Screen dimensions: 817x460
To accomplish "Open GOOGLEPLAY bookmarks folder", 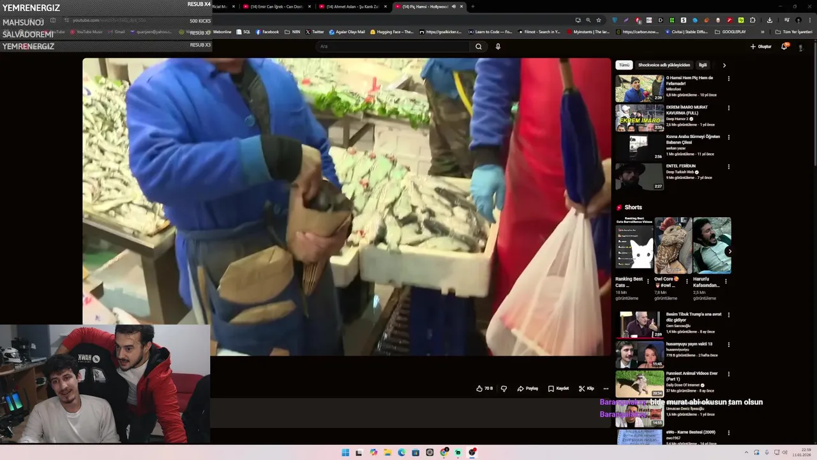I will [x=730, y=32].
